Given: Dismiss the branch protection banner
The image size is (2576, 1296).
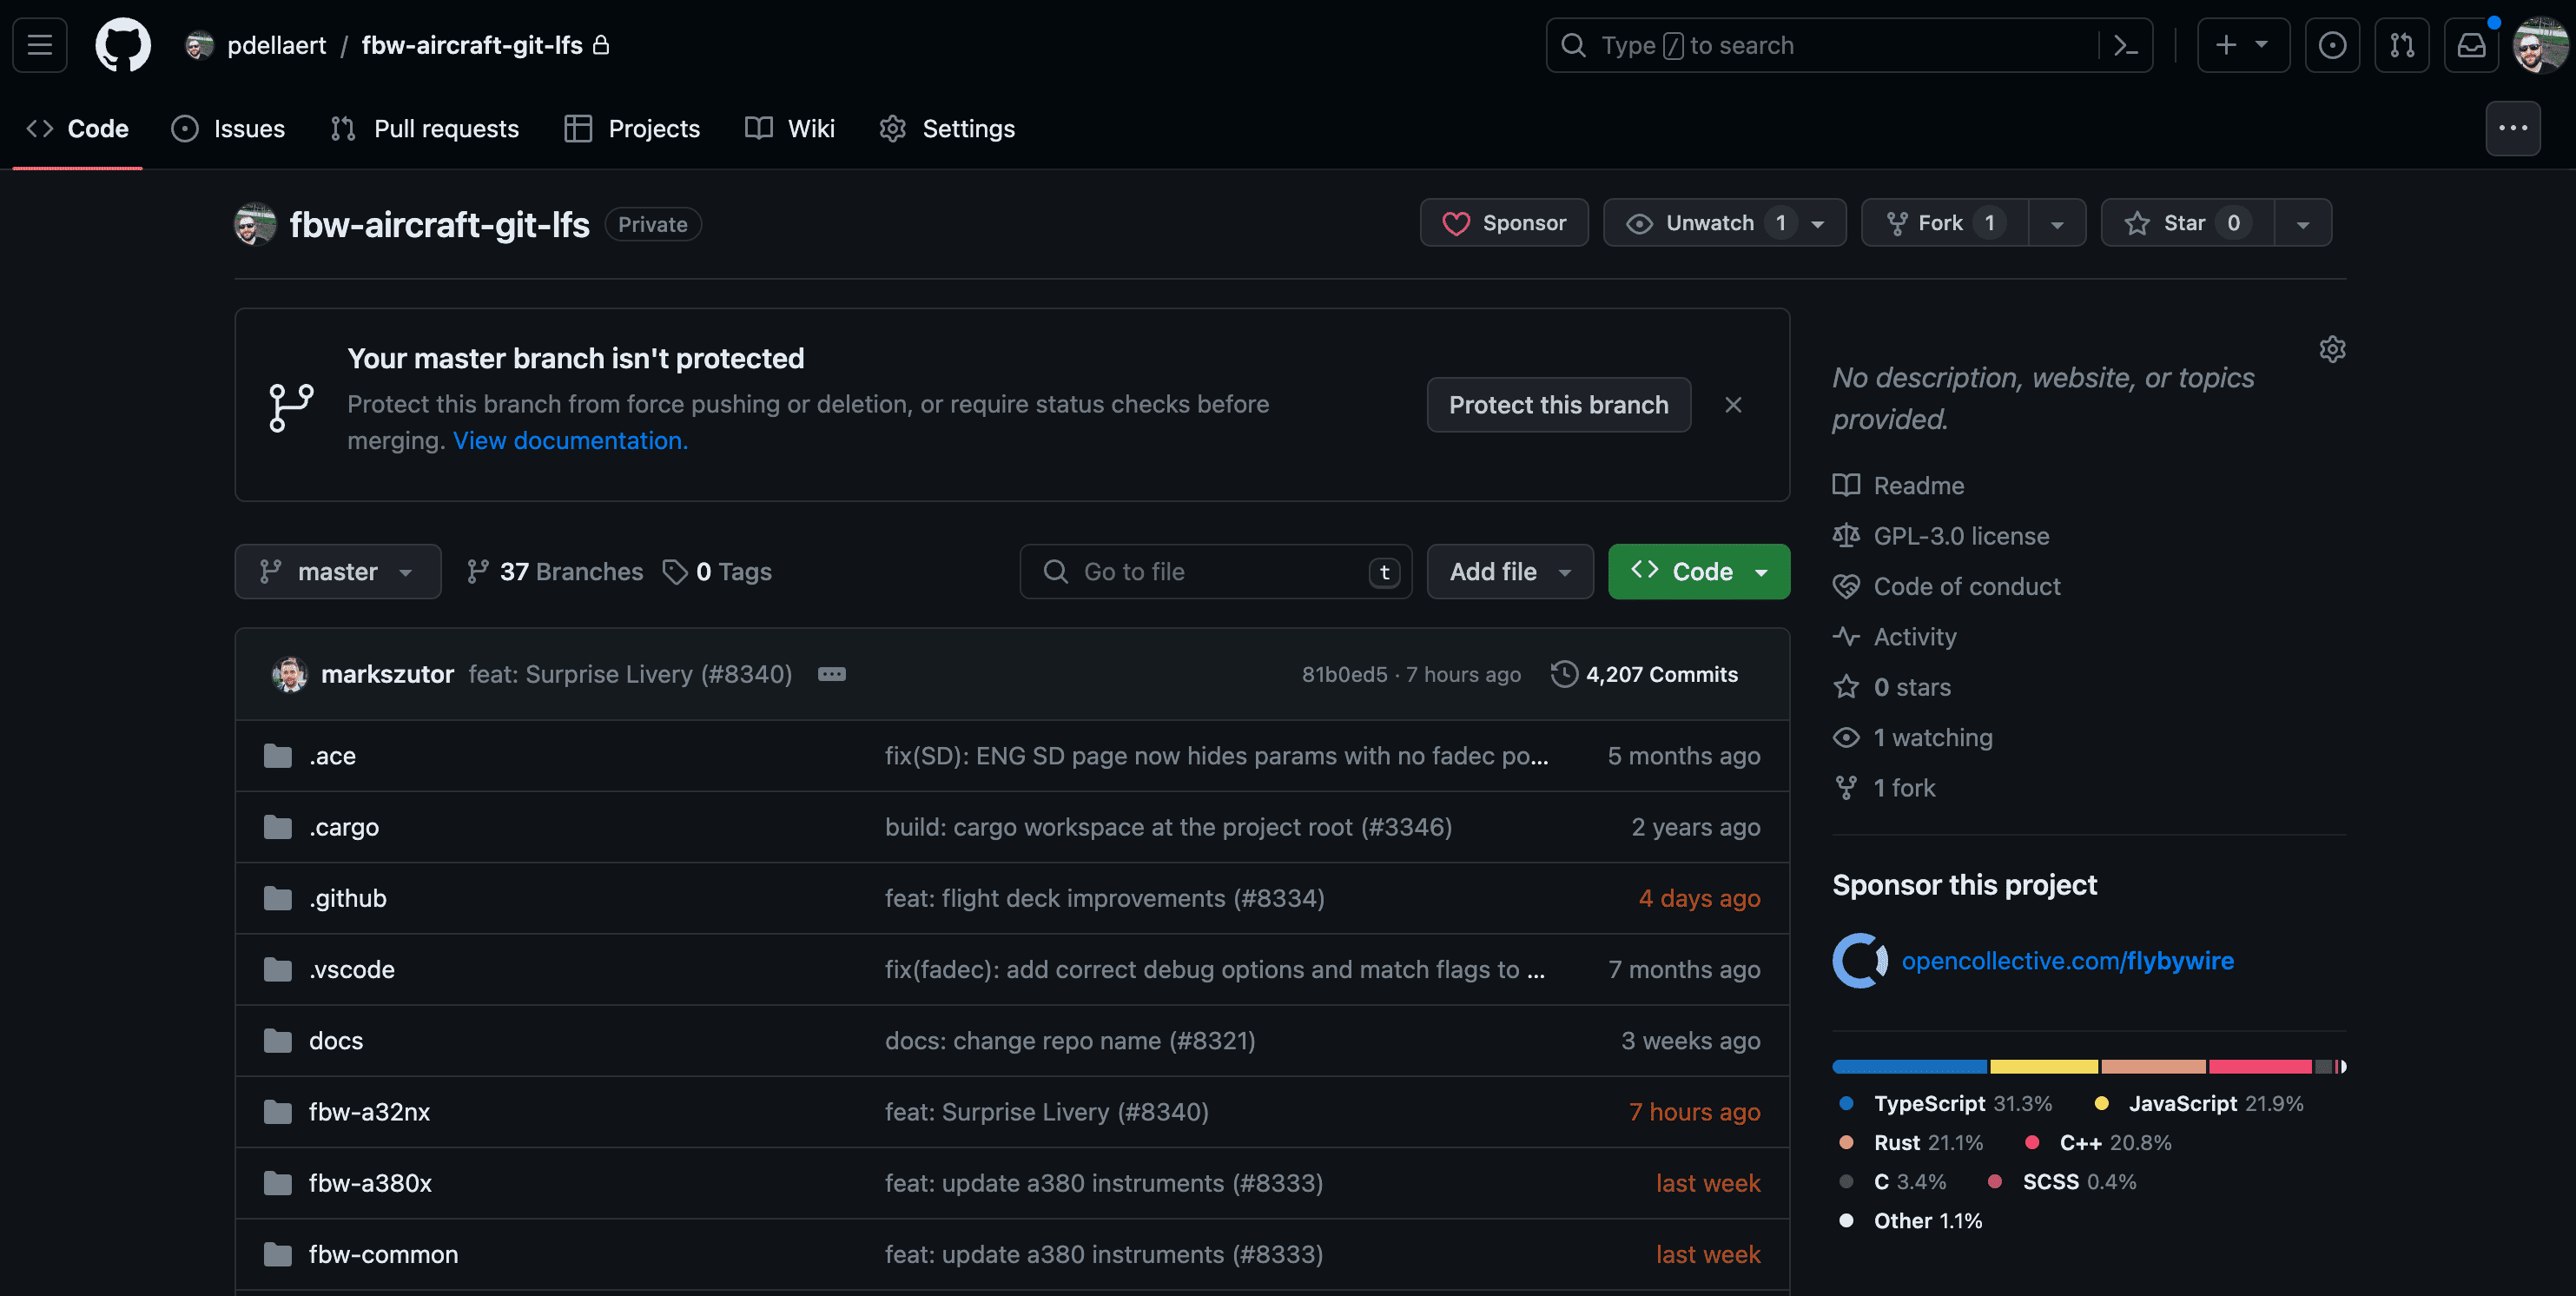Looking at the screenshot, I should tap(1733, 405).
